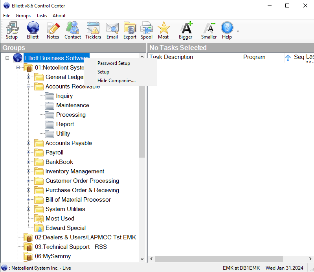Screen dimensions: 314x272
Task: Open Help from the toolbar
Action: pos(227,30)
